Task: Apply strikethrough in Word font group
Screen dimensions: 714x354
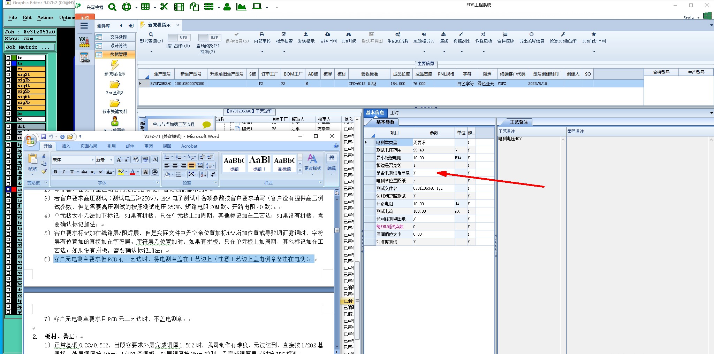Action: tap(84, 172)
